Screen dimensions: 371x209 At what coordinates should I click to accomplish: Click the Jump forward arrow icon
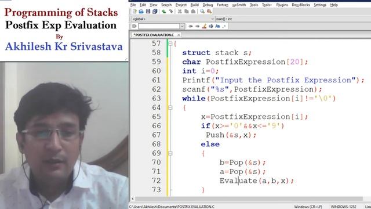pyautogui.click(x=197, y=26)
